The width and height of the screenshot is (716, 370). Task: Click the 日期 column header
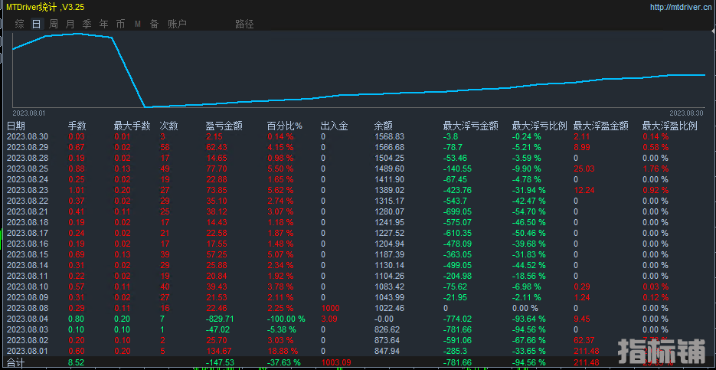pos(16,126)
